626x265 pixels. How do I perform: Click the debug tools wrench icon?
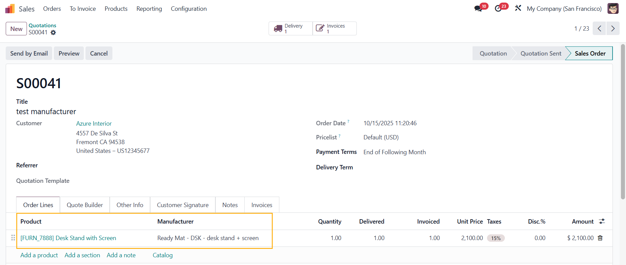point(518,8)
